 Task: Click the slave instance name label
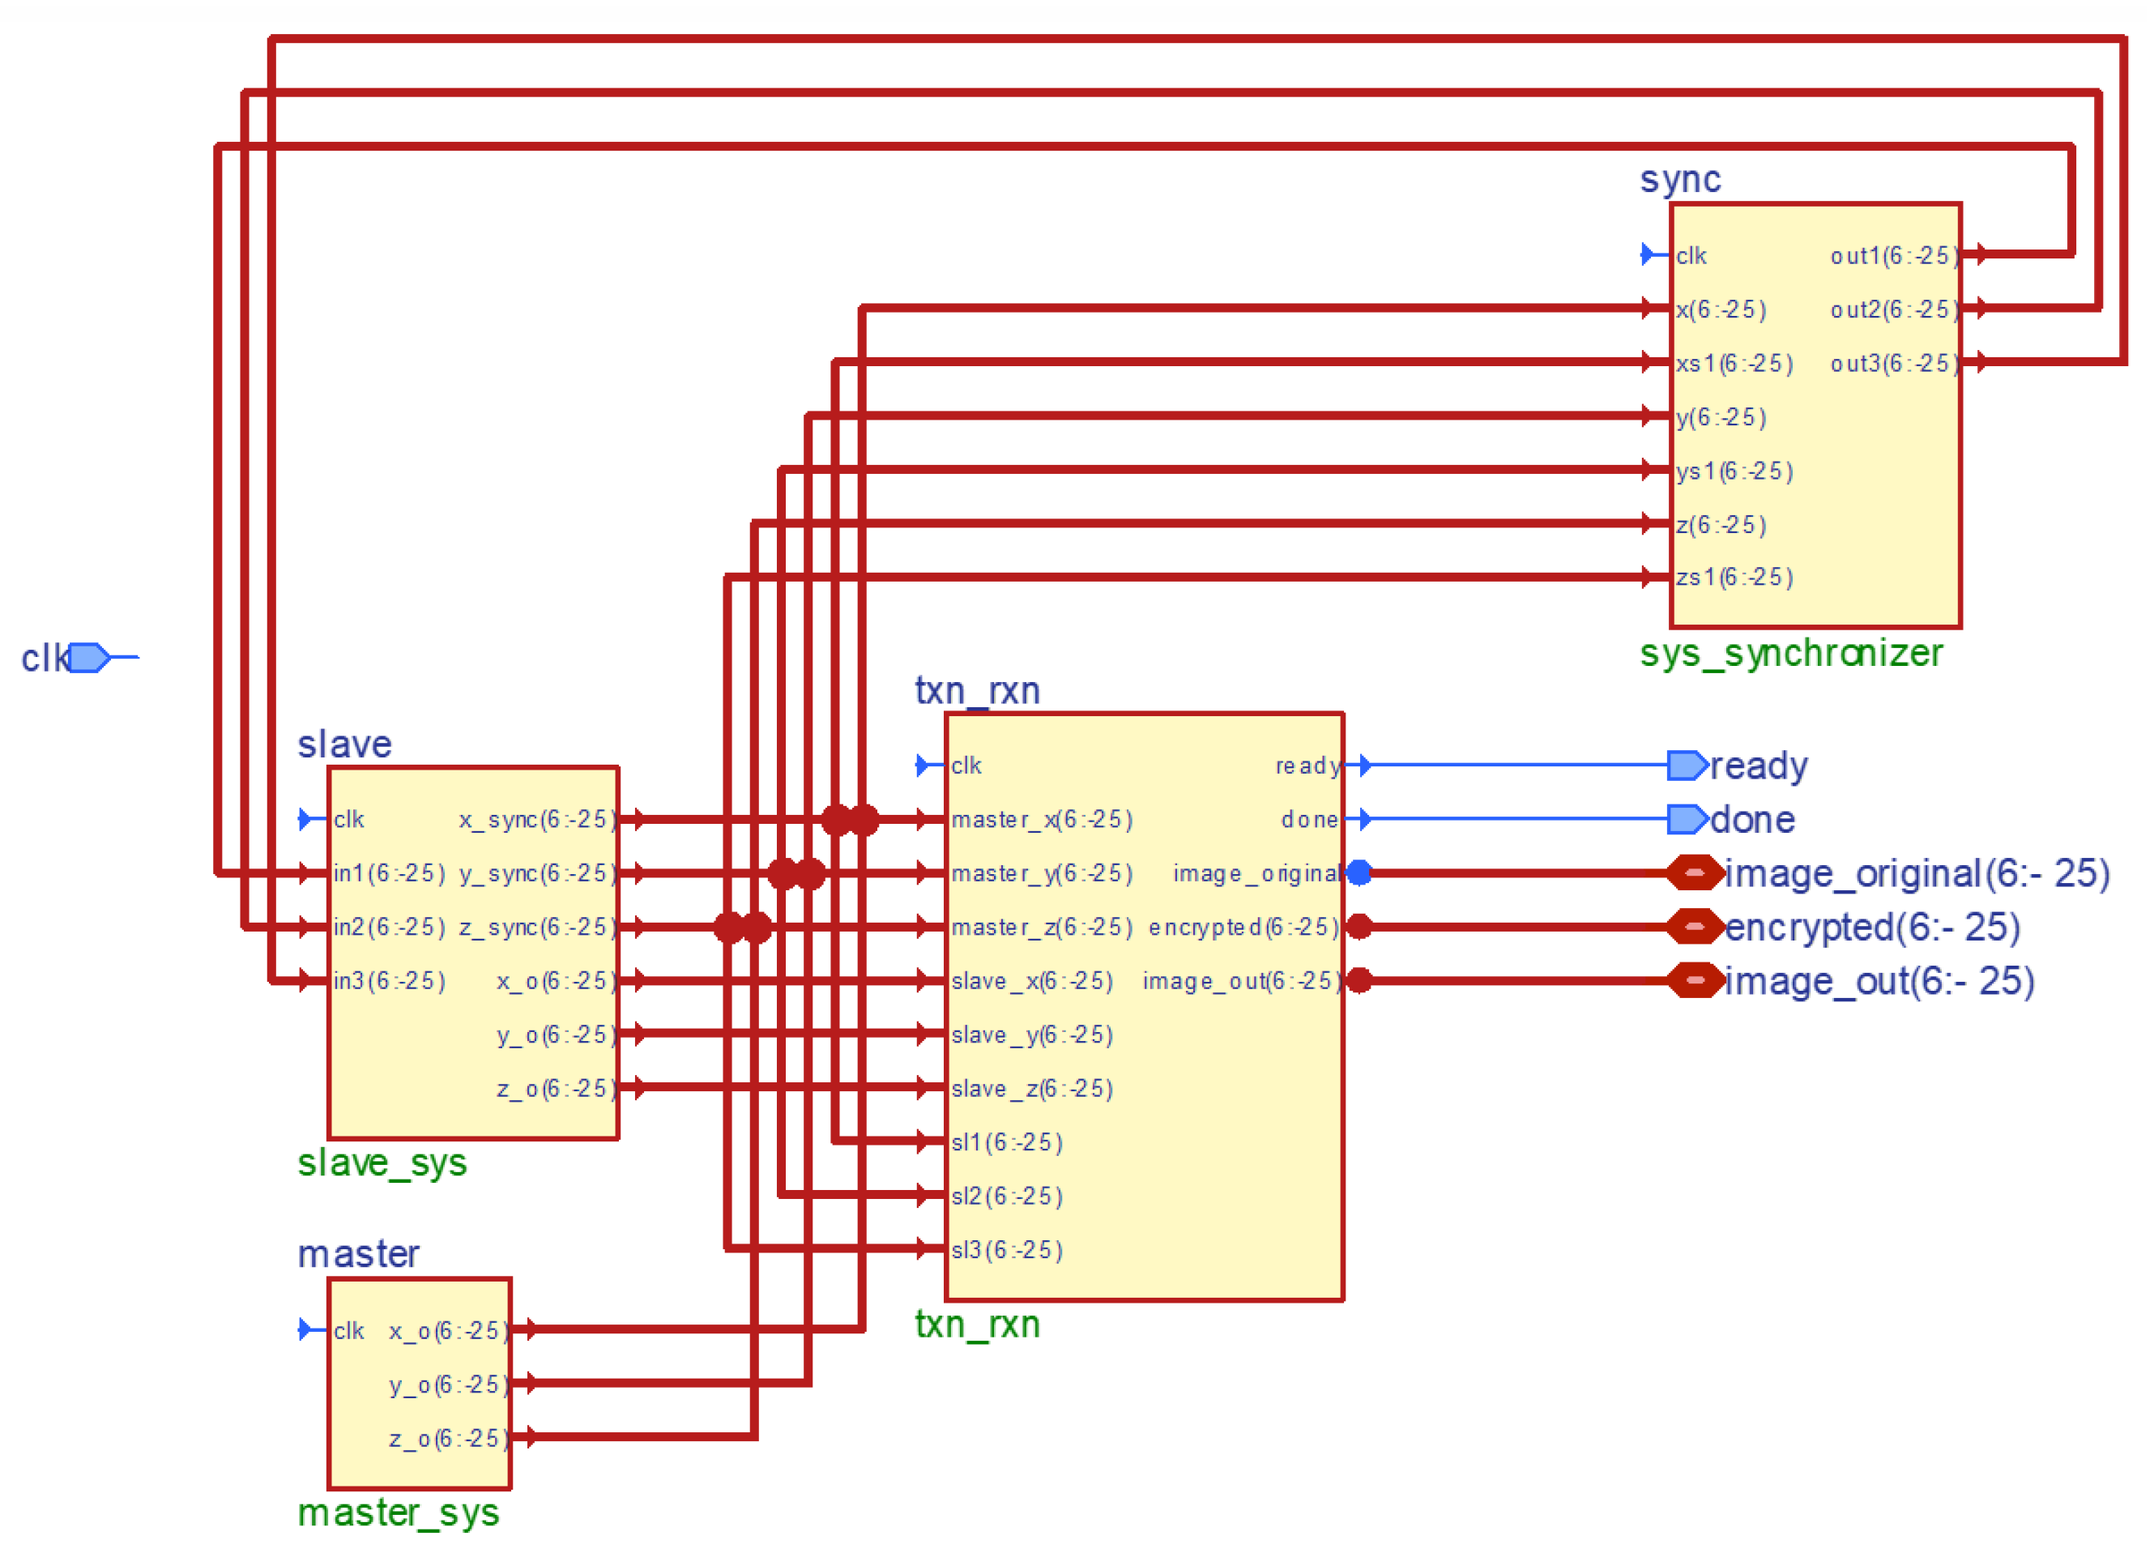click(345, 744)
